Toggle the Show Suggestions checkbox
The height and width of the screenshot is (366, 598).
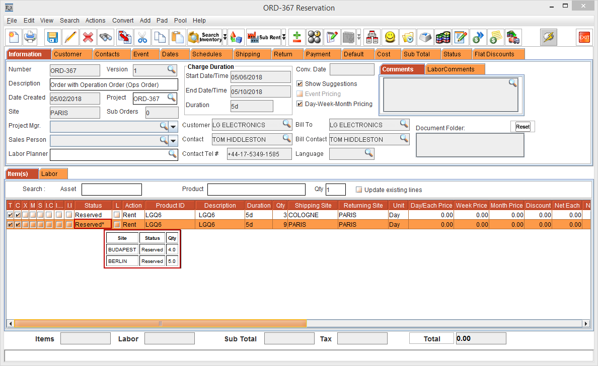(300, 84)
